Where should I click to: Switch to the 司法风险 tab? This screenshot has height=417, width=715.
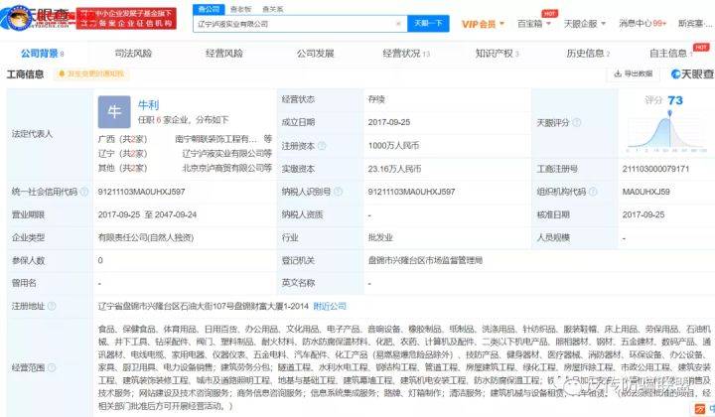132,52
